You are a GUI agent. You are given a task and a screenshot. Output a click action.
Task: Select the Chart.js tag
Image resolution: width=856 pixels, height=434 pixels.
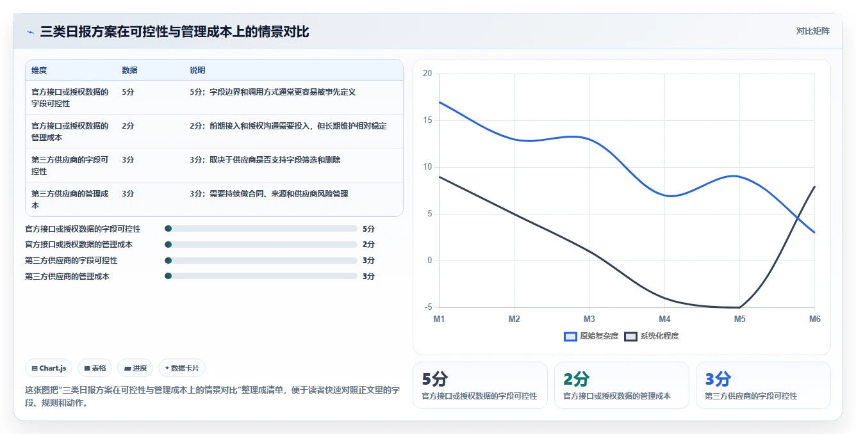[x=49, y=368]
